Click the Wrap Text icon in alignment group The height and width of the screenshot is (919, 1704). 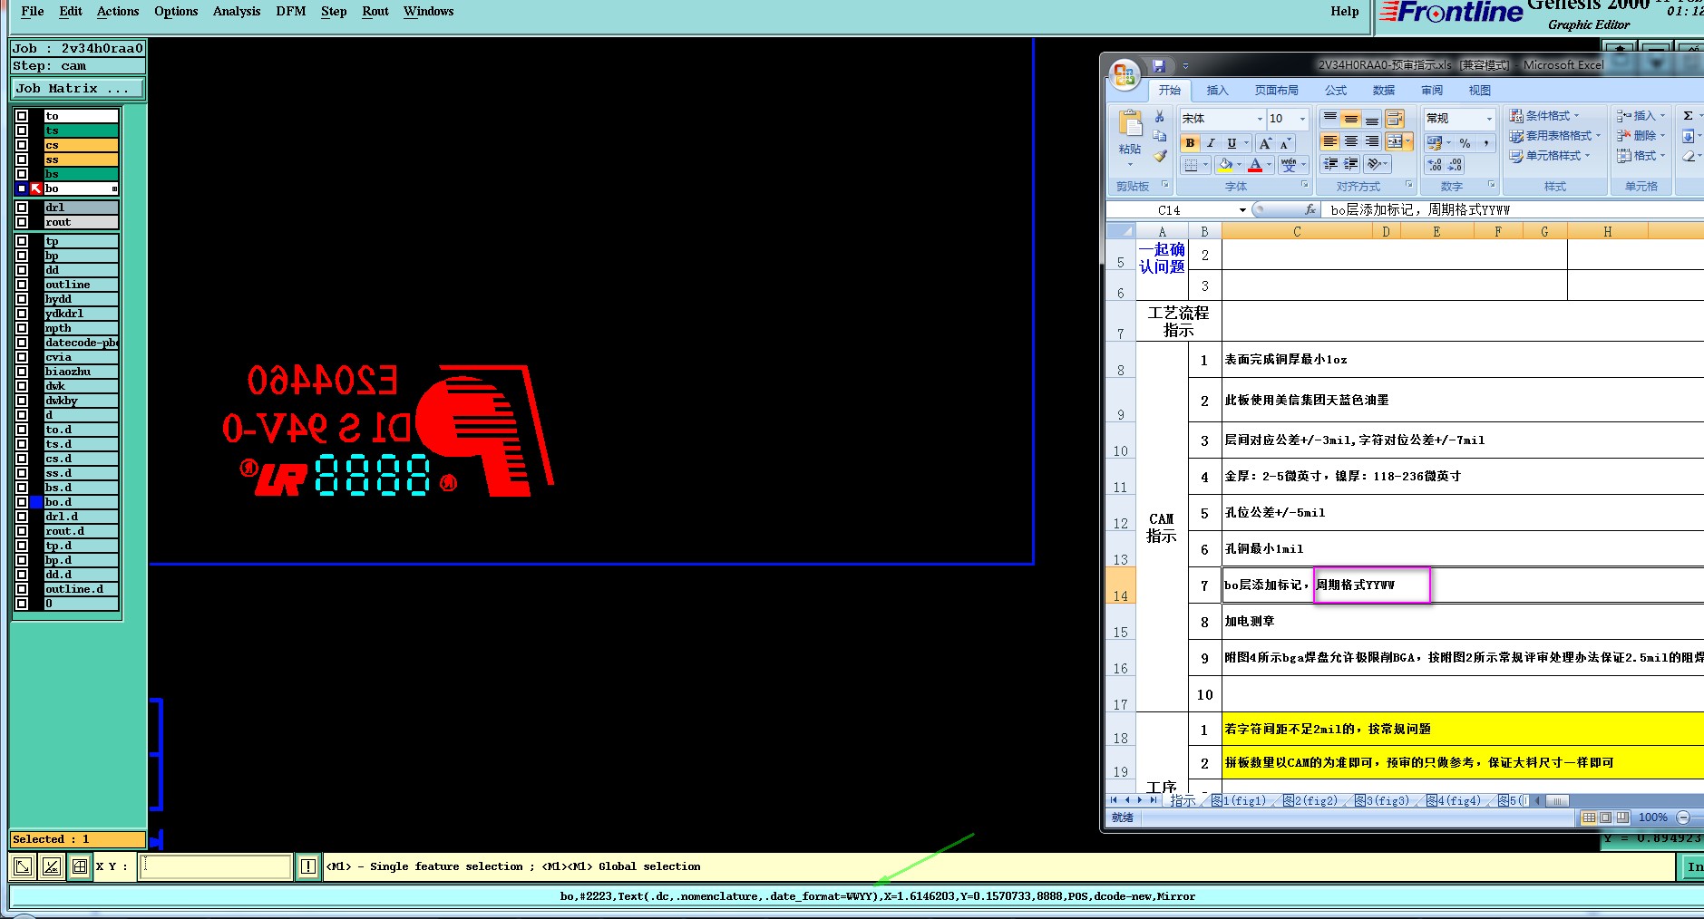1395,119
